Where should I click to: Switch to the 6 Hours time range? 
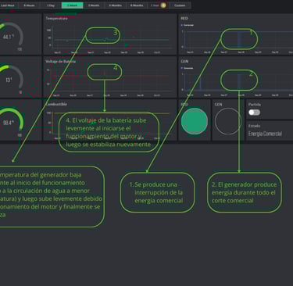click(x=29, y=5)
